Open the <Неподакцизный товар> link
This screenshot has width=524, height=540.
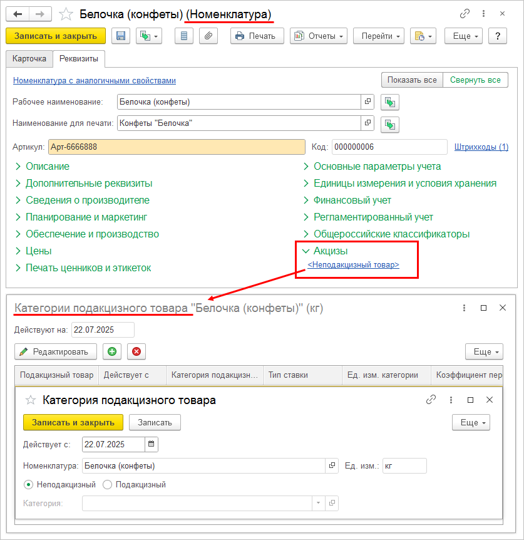click(353, 265)
